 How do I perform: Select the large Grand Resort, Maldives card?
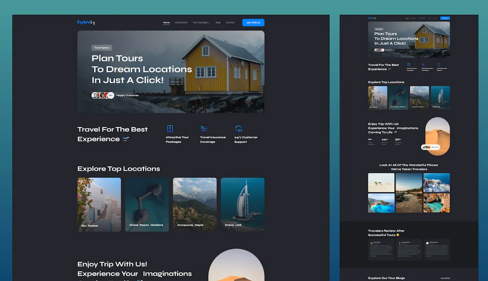[x=147, y=205]
